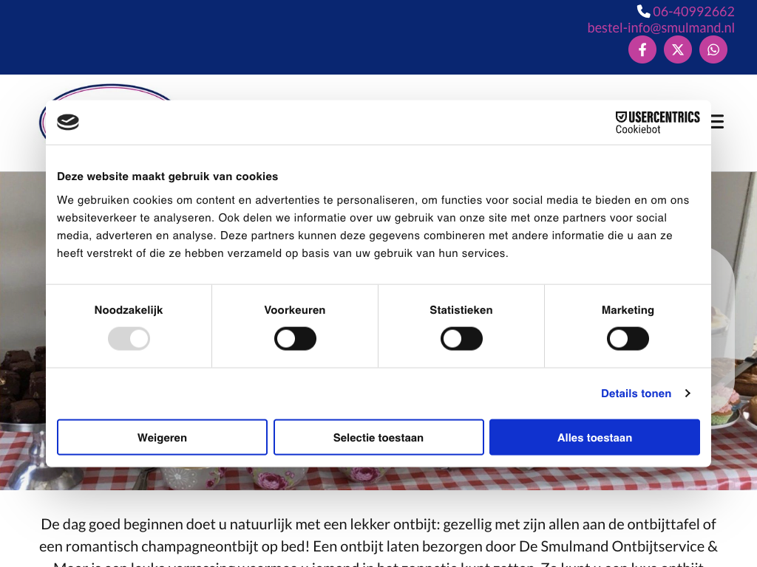Toggle the Noodzakelijk cookies switch
Image resolution: width=757 pixels, height=567 pixels.
pyautogui.click(x=129, y=339)
